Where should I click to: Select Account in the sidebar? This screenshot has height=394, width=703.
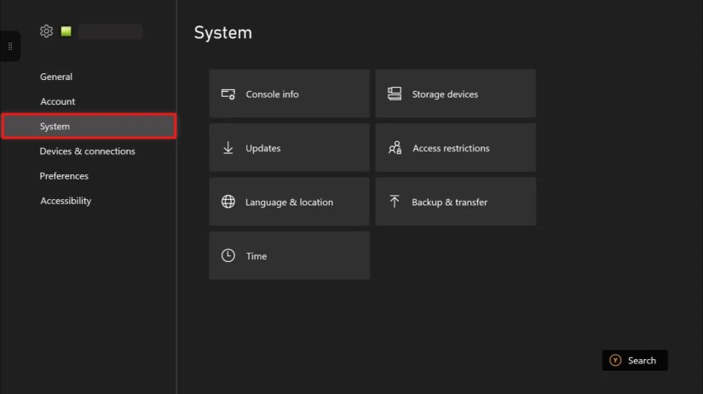58,101
